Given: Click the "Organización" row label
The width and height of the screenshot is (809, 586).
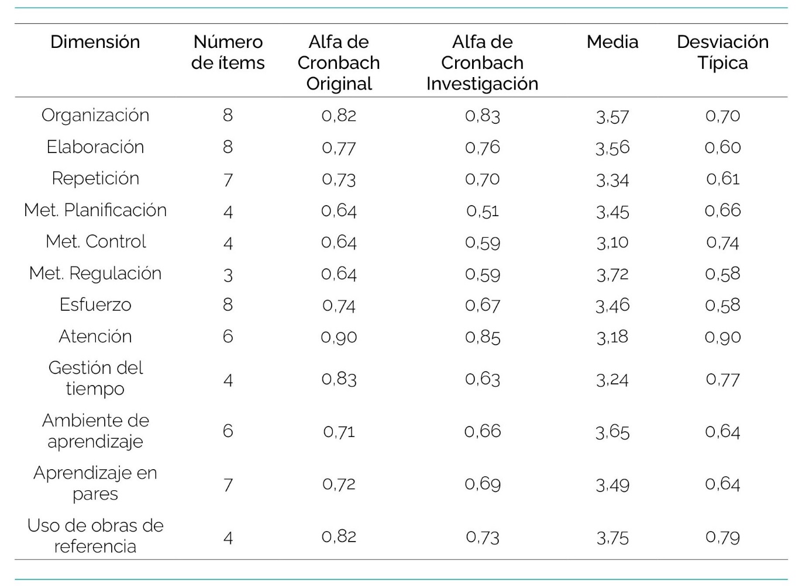Looking at the screenshot, I should [x=95, y=115].
